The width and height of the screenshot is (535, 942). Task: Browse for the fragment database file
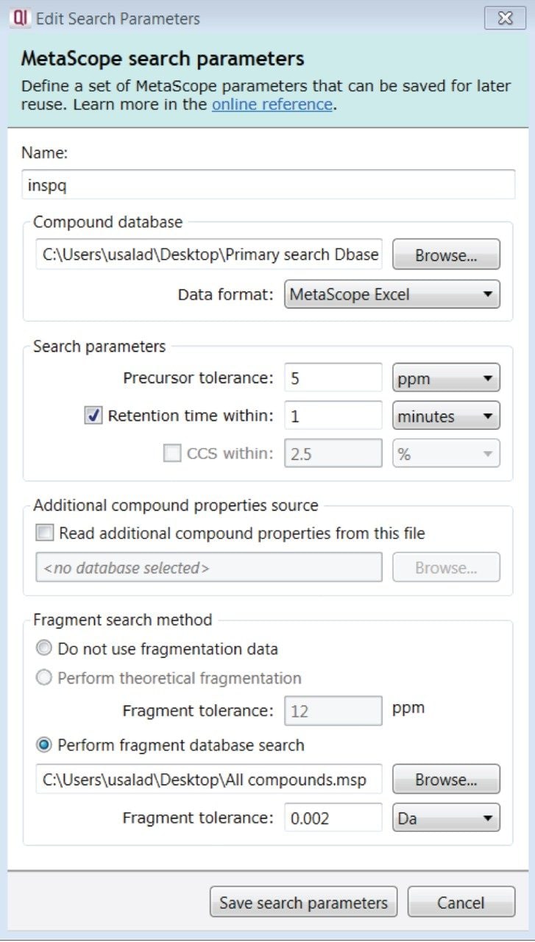446,779
